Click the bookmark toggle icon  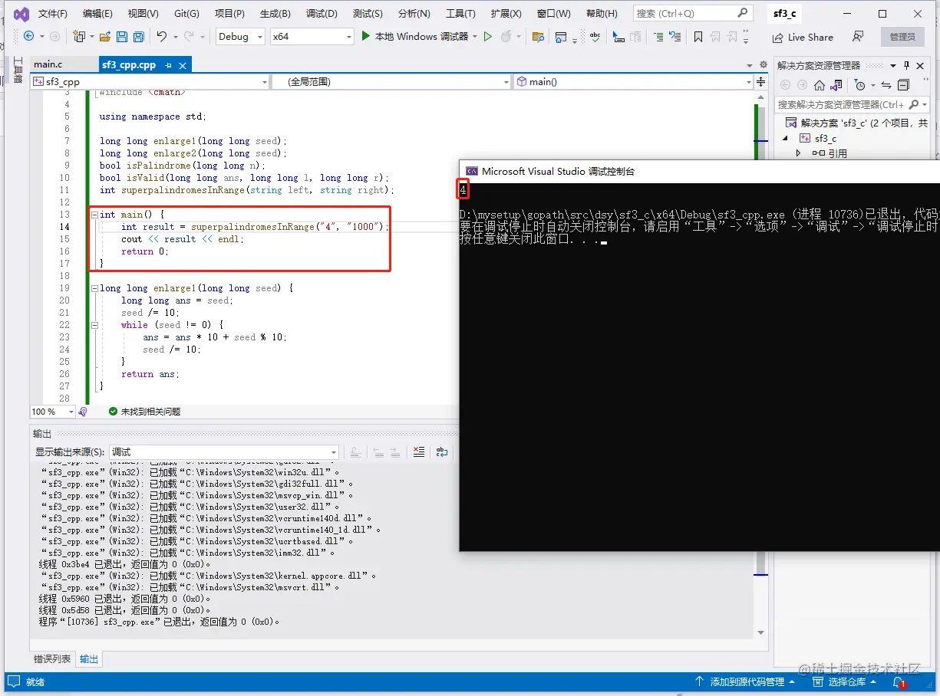(x=698, y=37)
